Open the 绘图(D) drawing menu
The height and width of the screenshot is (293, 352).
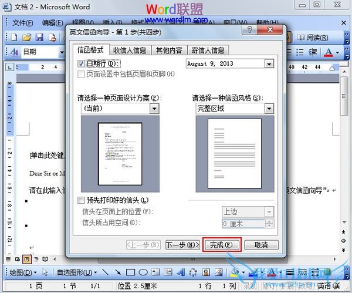click(23, 272)
